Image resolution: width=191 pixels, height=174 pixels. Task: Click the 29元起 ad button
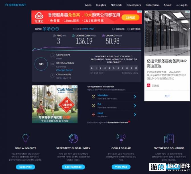(x=131, y=18)
